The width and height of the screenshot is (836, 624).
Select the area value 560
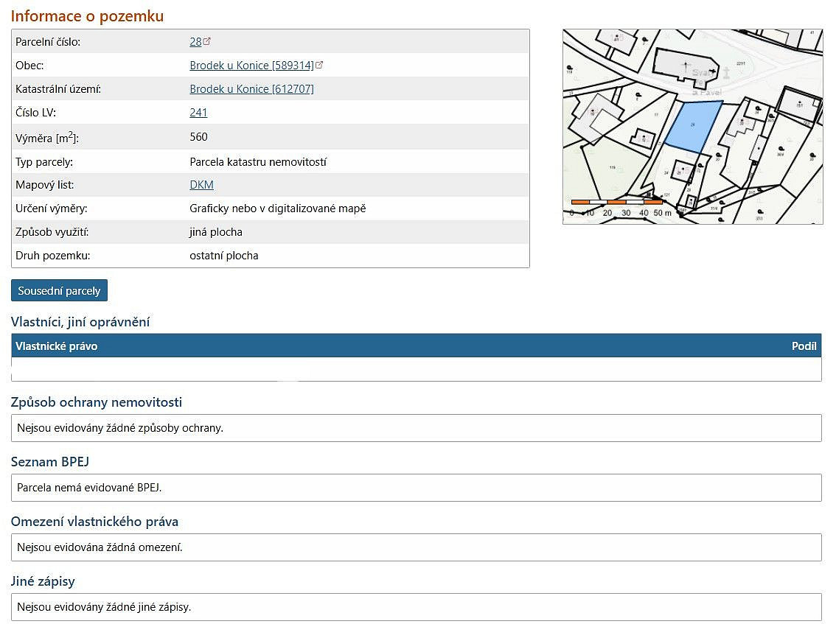coord(198,136)
